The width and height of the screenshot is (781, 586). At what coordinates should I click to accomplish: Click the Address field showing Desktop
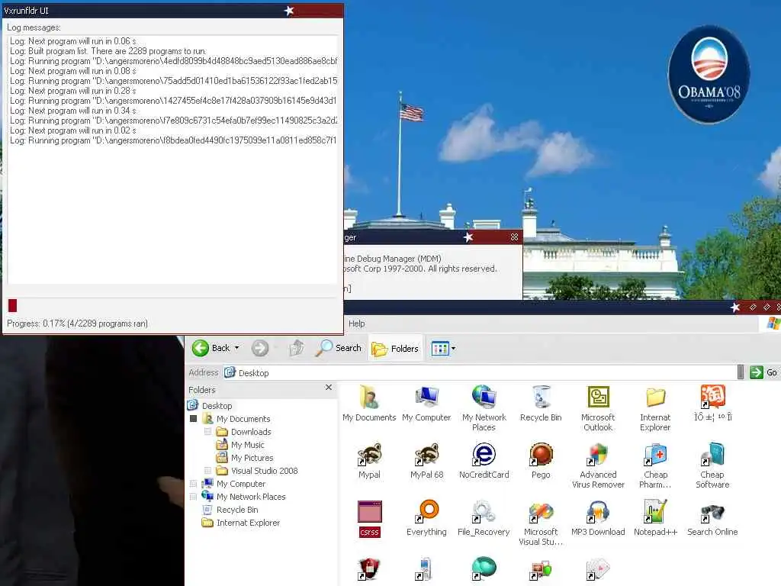(x=480, y=372)
